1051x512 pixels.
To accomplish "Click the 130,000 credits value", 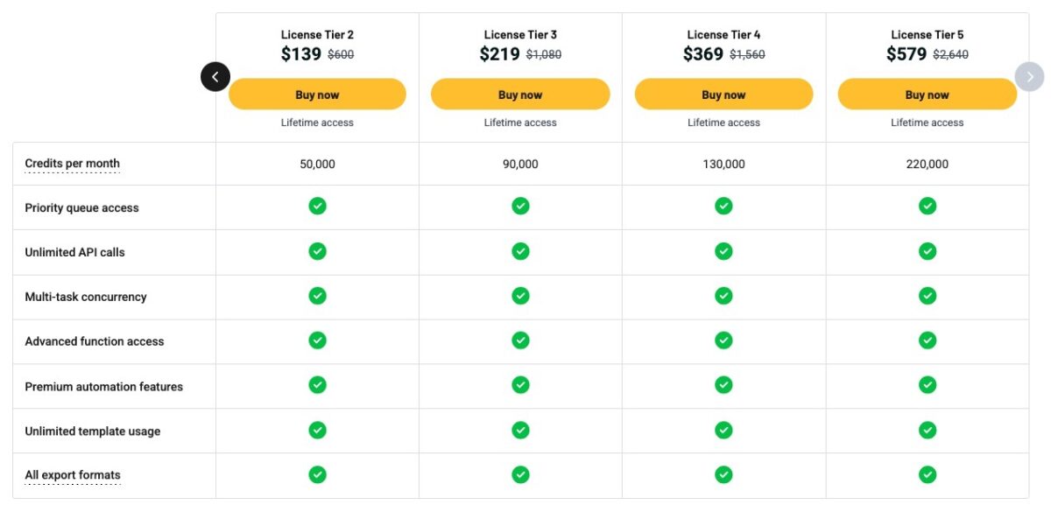I will coord(723,165).
